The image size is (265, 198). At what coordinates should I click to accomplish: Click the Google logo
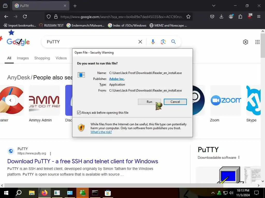pos(18,42)
